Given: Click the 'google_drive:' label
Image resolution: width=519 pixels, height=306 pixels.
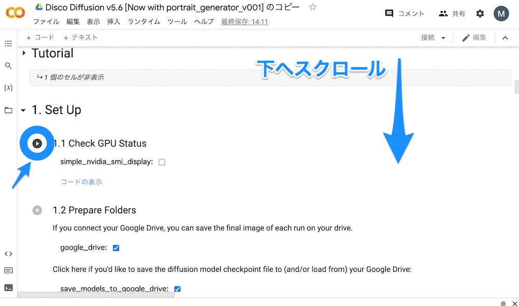Looking at the screenshot, I should click(84, 248).
